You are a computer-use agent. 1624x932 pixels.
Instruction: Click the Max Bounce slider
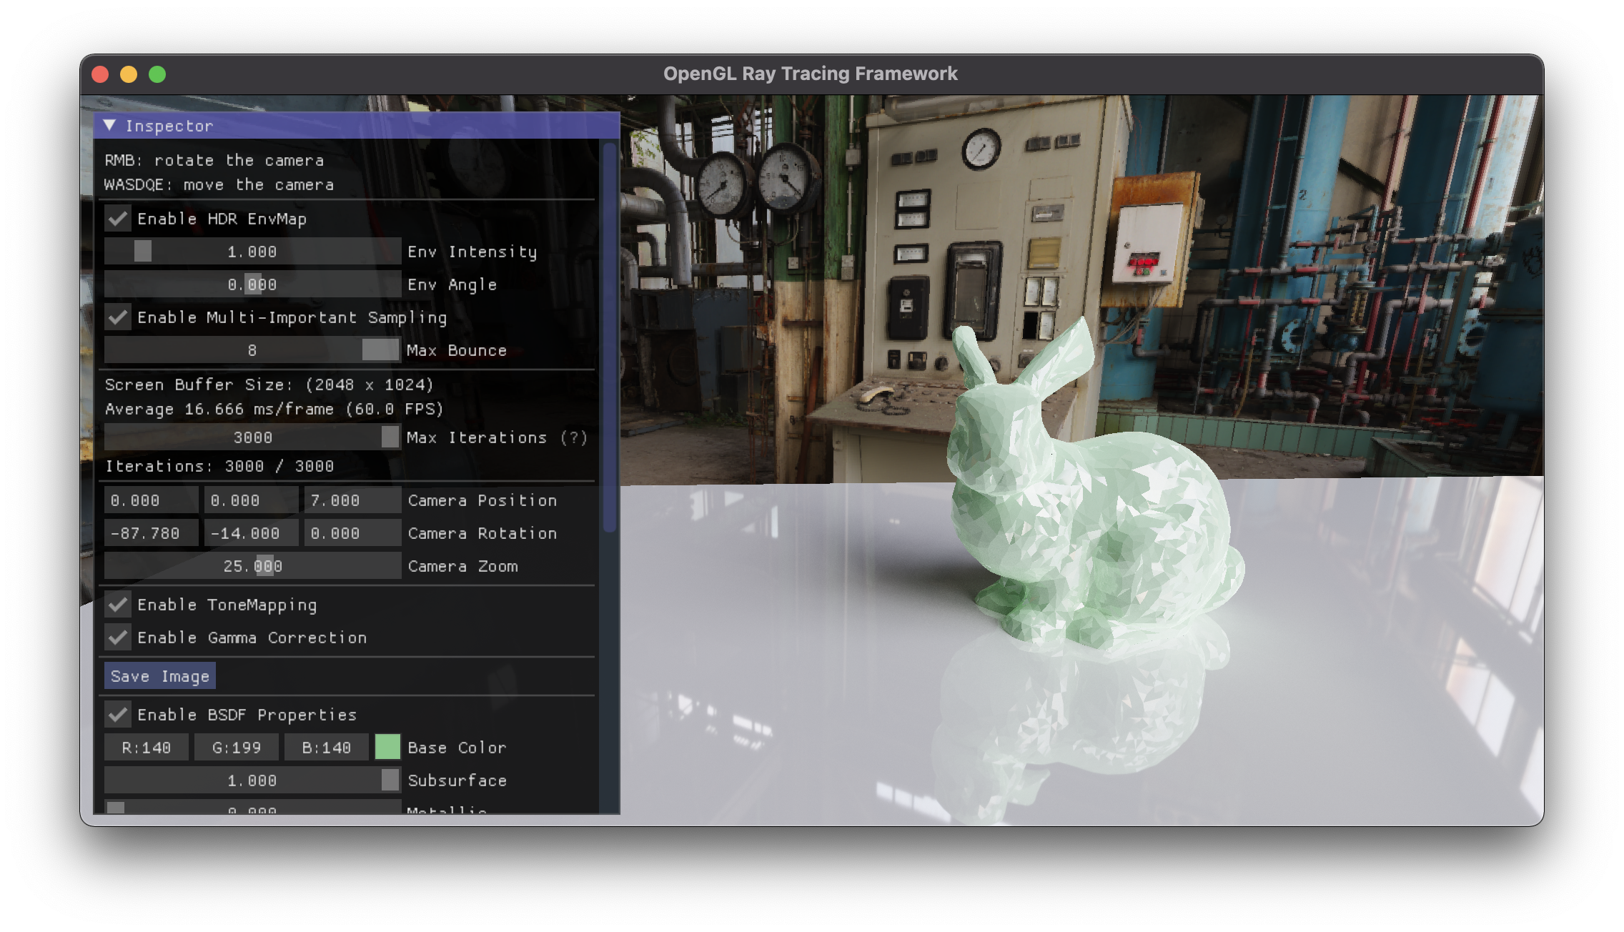252,350
